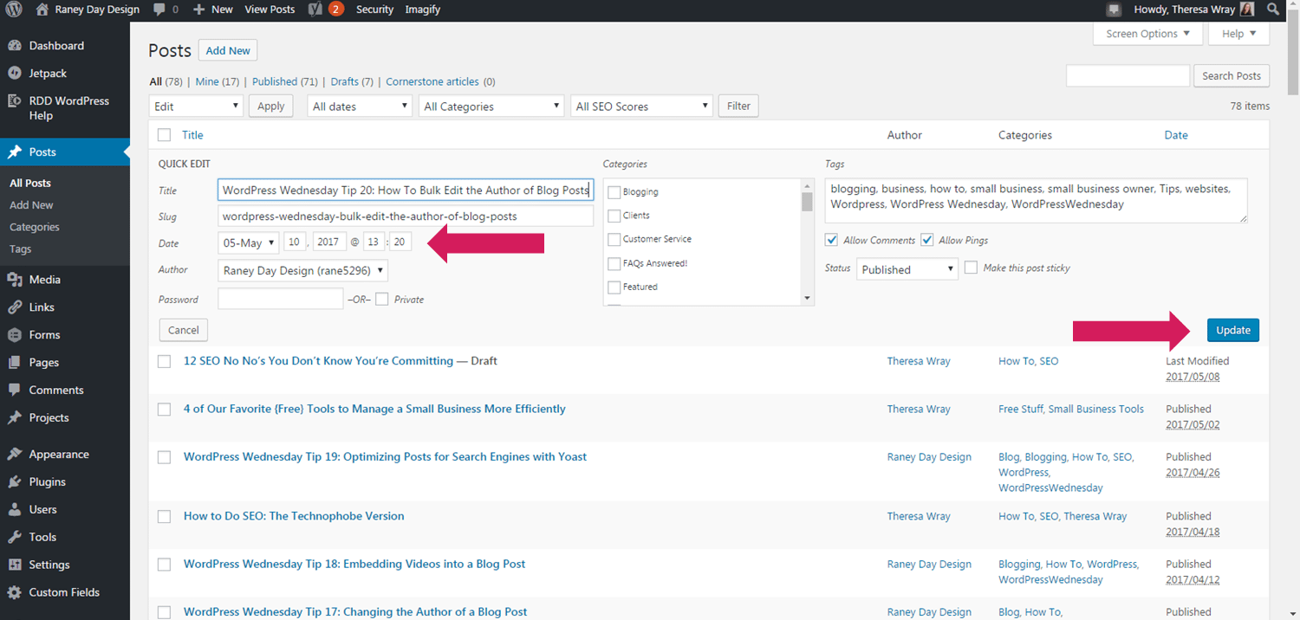
Task: Click the Settings icon in the sidebar
Action: pos(15,565)
